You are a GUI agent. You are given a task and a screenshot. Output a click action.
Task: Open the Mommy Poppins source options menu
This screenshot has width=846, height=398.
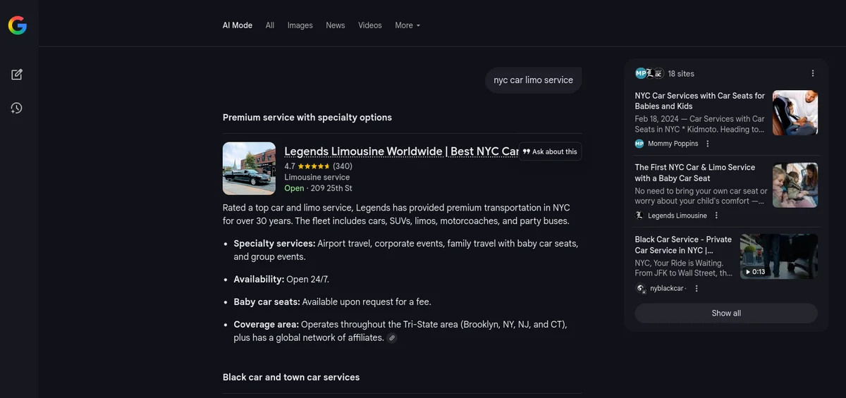click(707, 144)
